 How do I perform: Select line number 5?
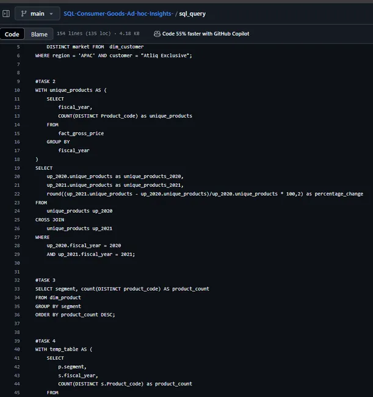point(18,47)
